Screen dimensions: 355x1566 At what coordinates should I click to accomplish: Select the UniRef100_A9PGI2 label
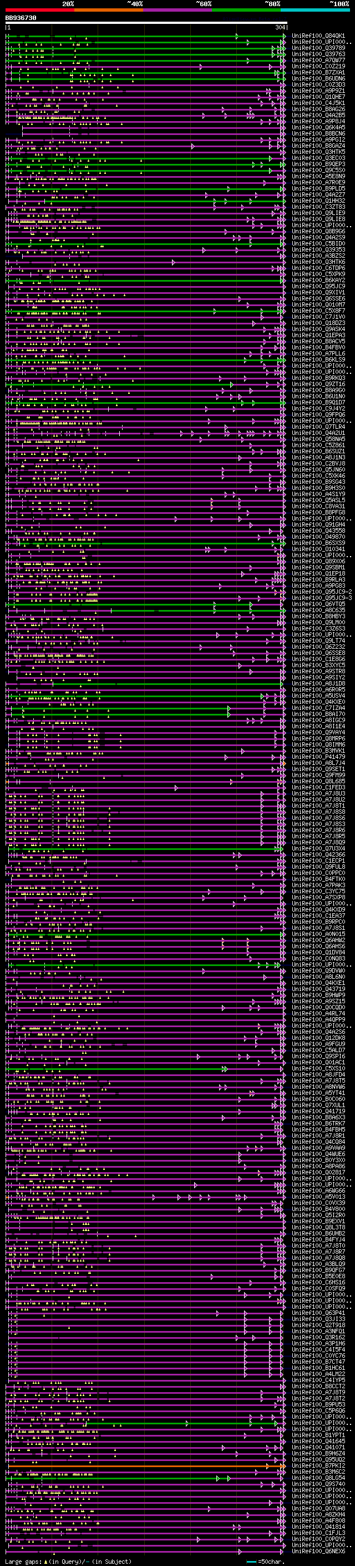pos(318,140)
